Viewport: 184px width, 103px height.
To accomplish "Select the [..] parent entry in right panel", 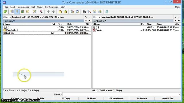I will click(137, 27).
